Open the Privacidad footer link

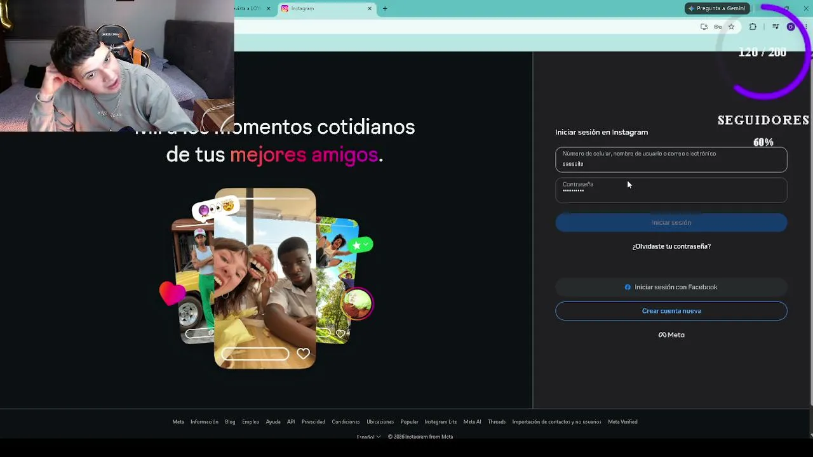point(313,421)
